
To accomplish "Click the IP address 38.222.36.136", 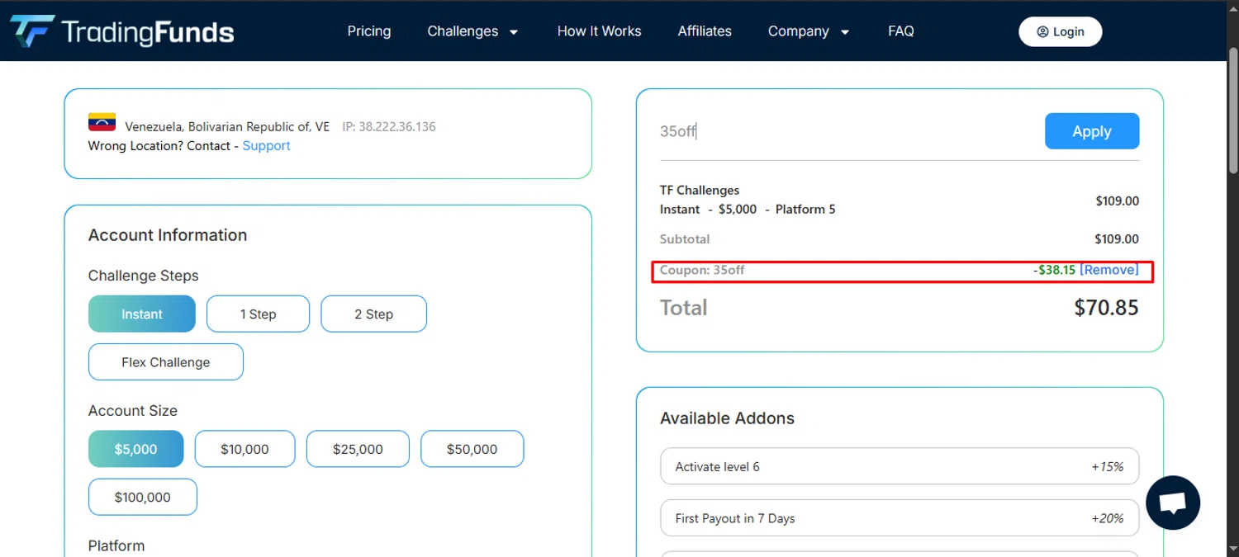I will [x=389, y=127].
